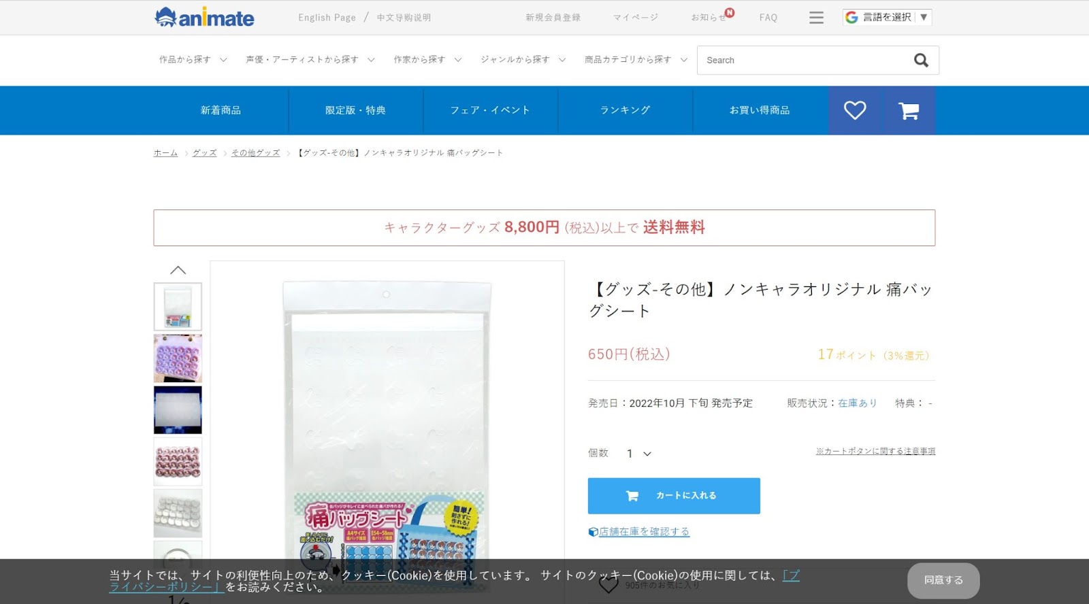This screenshot has height=604, width=1089.
Task: Click the 17ポイント (3%還元) text
Action: pos(873,355)
